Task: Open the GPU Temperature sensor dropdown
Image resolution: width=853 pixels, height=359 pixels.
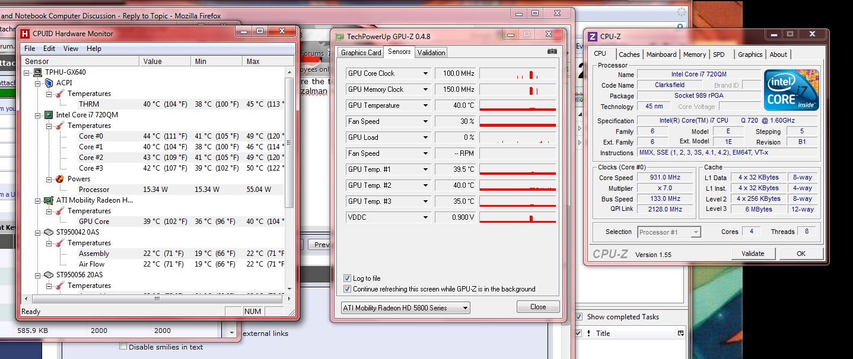Action: point(425,105)
